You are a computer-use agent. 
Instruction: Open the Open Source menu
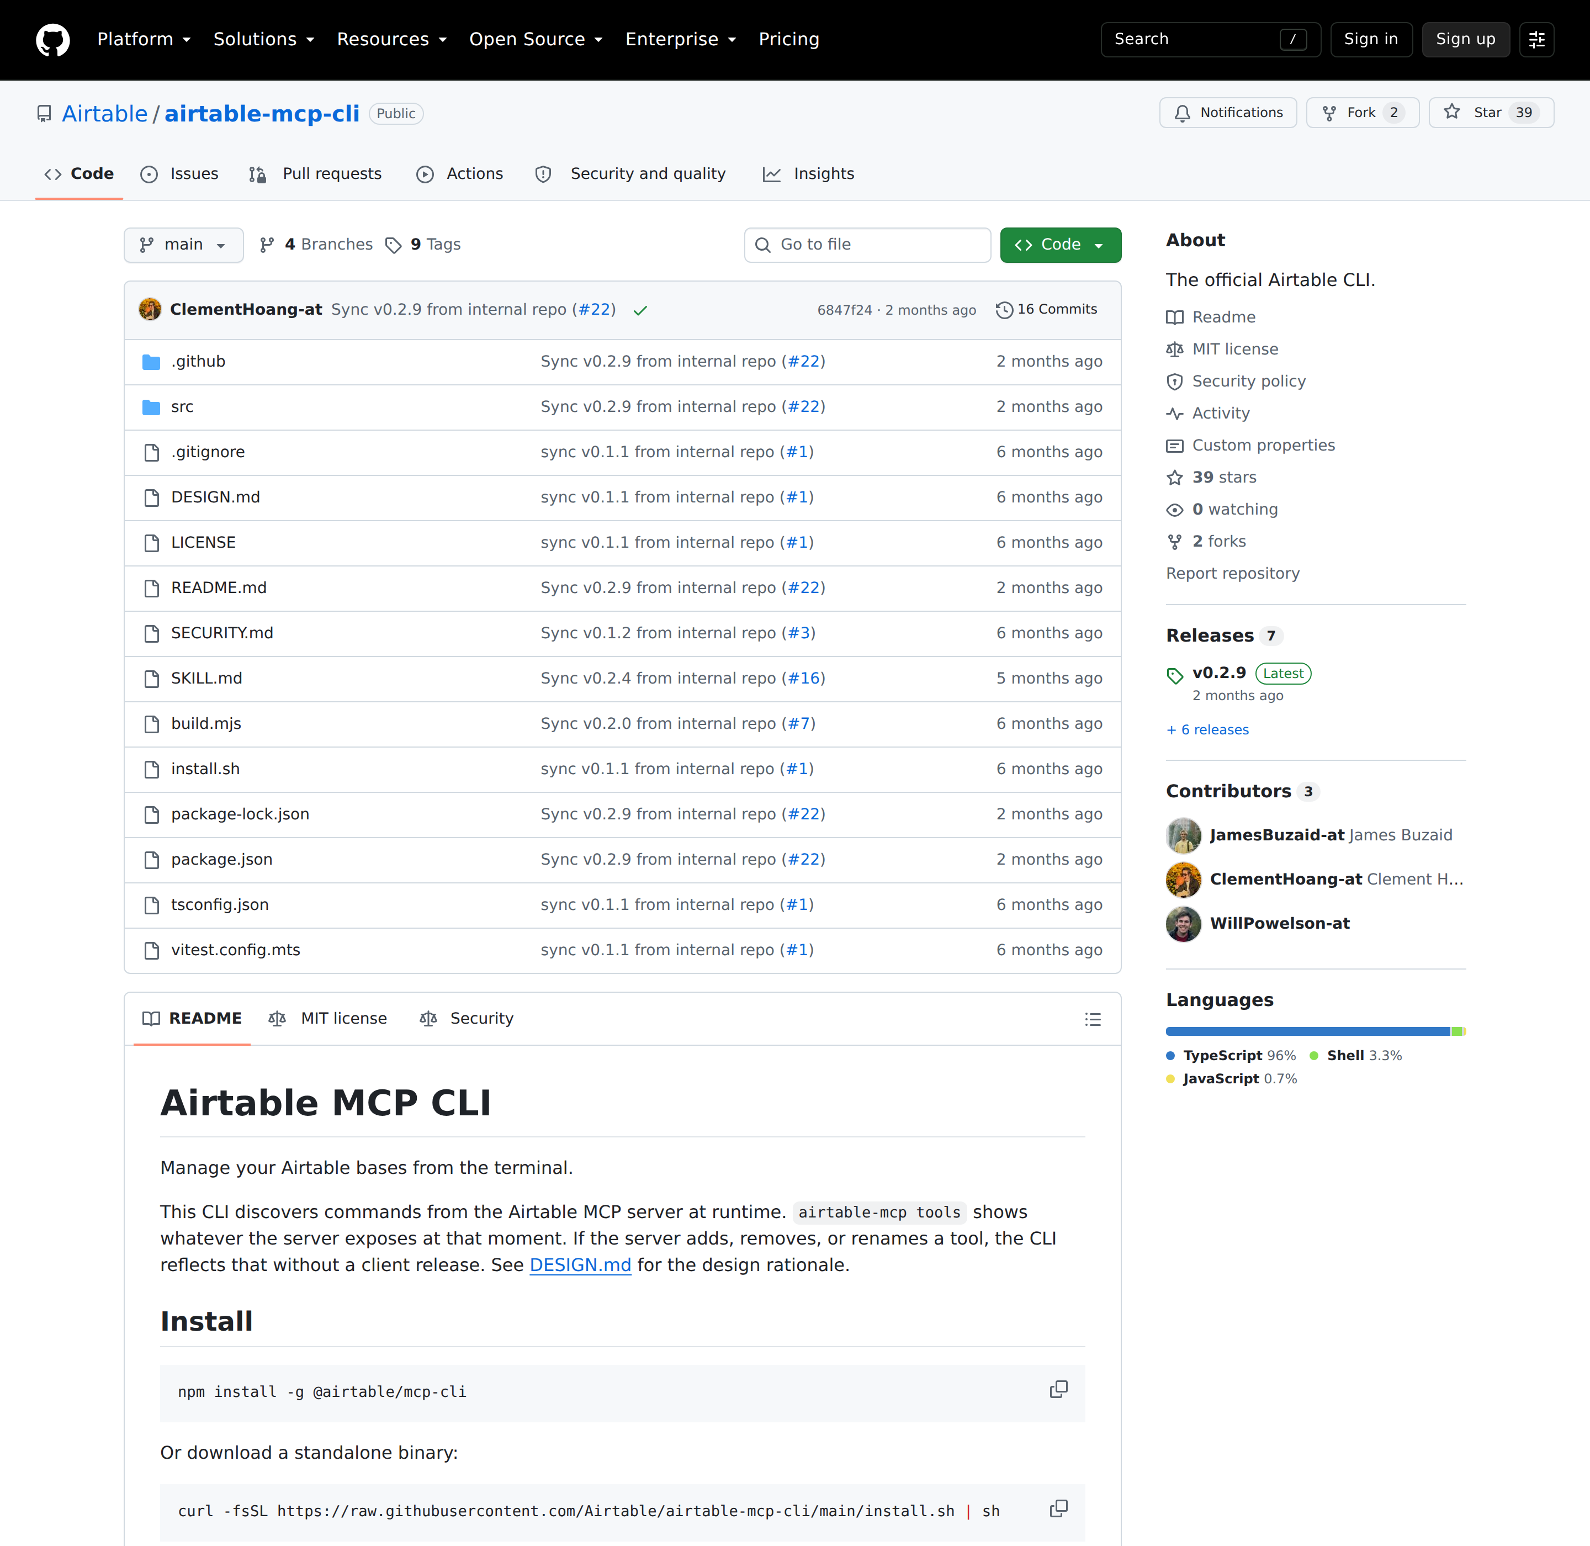click(536, 40)
